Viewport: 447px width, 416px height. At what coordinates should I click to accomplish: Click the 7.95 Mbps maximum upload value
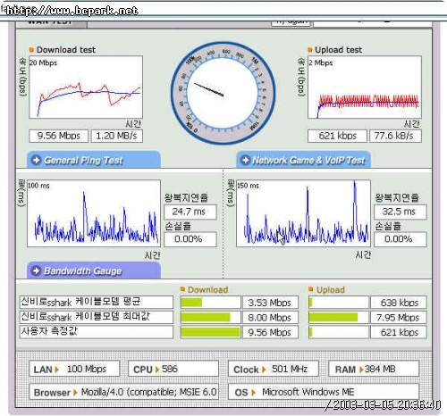pyautogui.click(x=399, y=317)
